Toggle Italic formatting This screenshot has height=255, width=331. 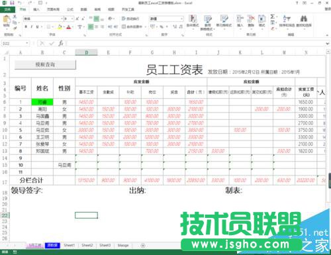(x=32, y=27)
